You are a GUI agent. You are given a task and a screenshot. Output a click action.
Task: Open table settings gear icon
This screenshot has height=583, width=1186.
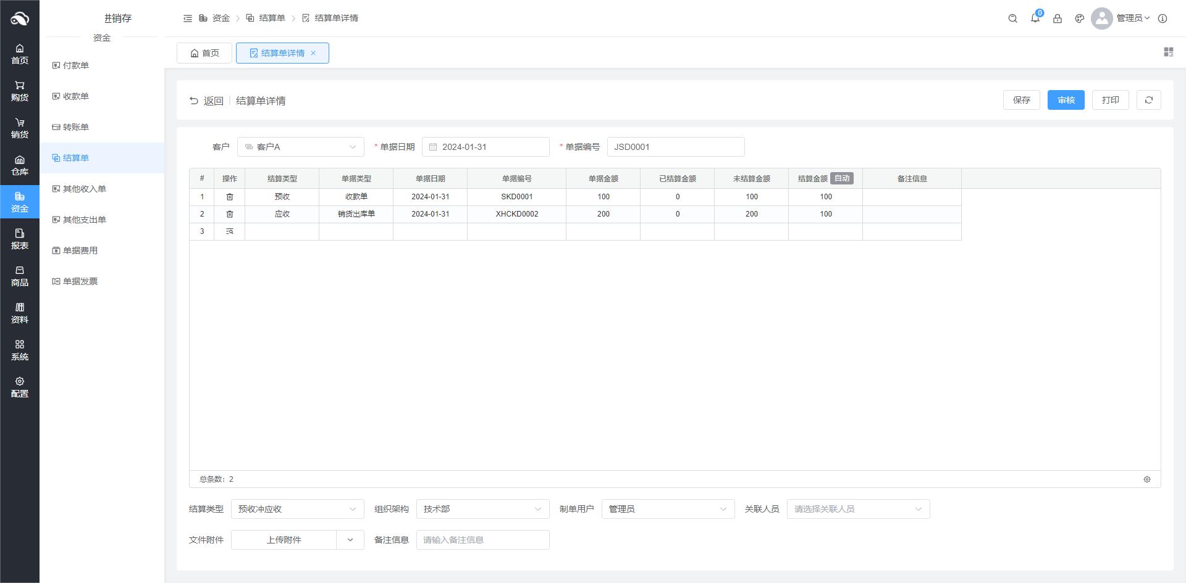coord(1146,479)
